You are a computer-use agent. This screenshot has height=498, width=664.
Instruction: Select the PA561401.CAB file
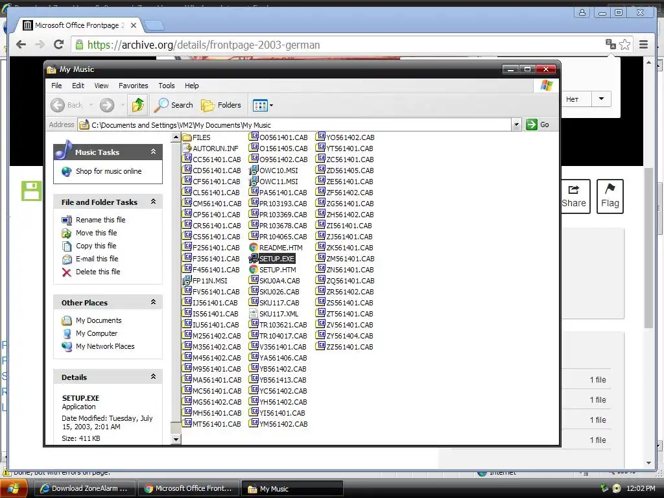pos(278,193)
